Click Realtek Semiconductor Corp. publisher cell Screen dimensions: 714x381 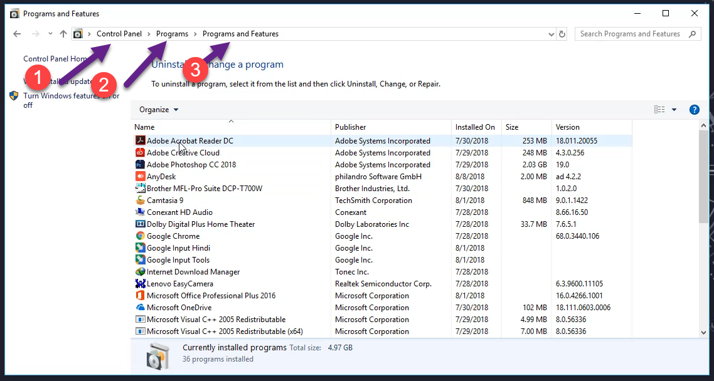[x=383, y=283]
